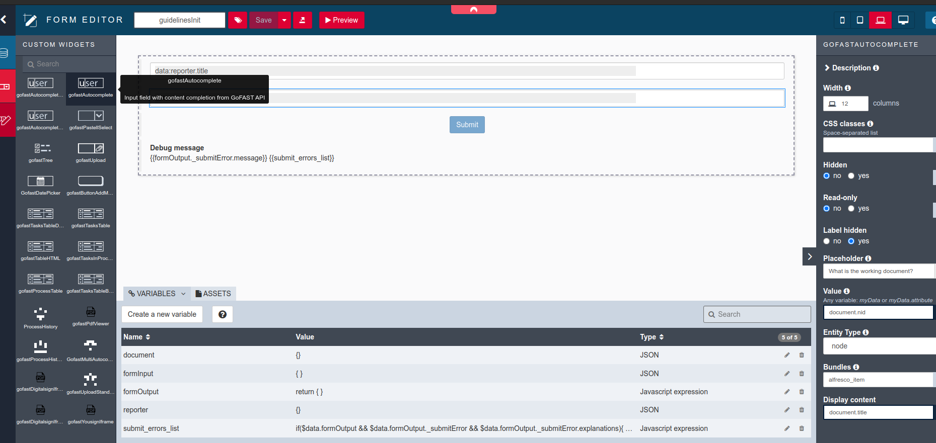Click the export icon button
936x443 pixels.
click(x=303, y=20)
